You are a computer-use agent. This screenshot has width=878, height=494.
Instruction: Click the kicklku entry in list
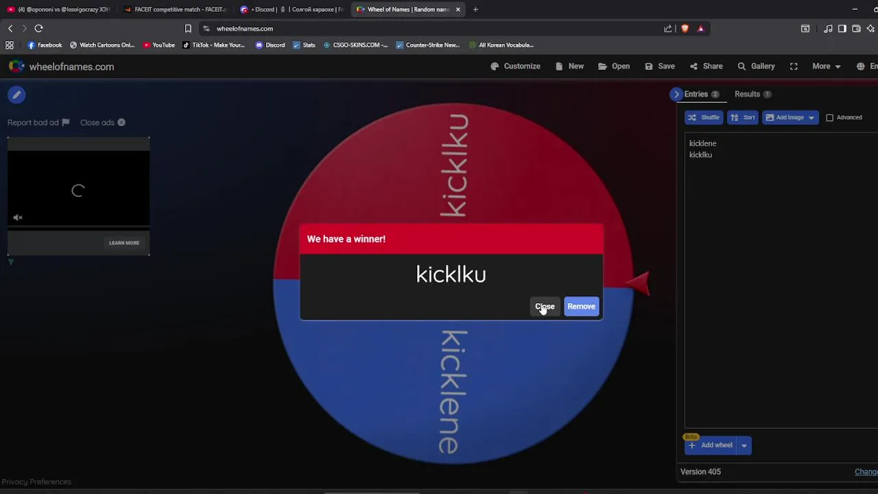pyautogui.click(x=700, y=155)
